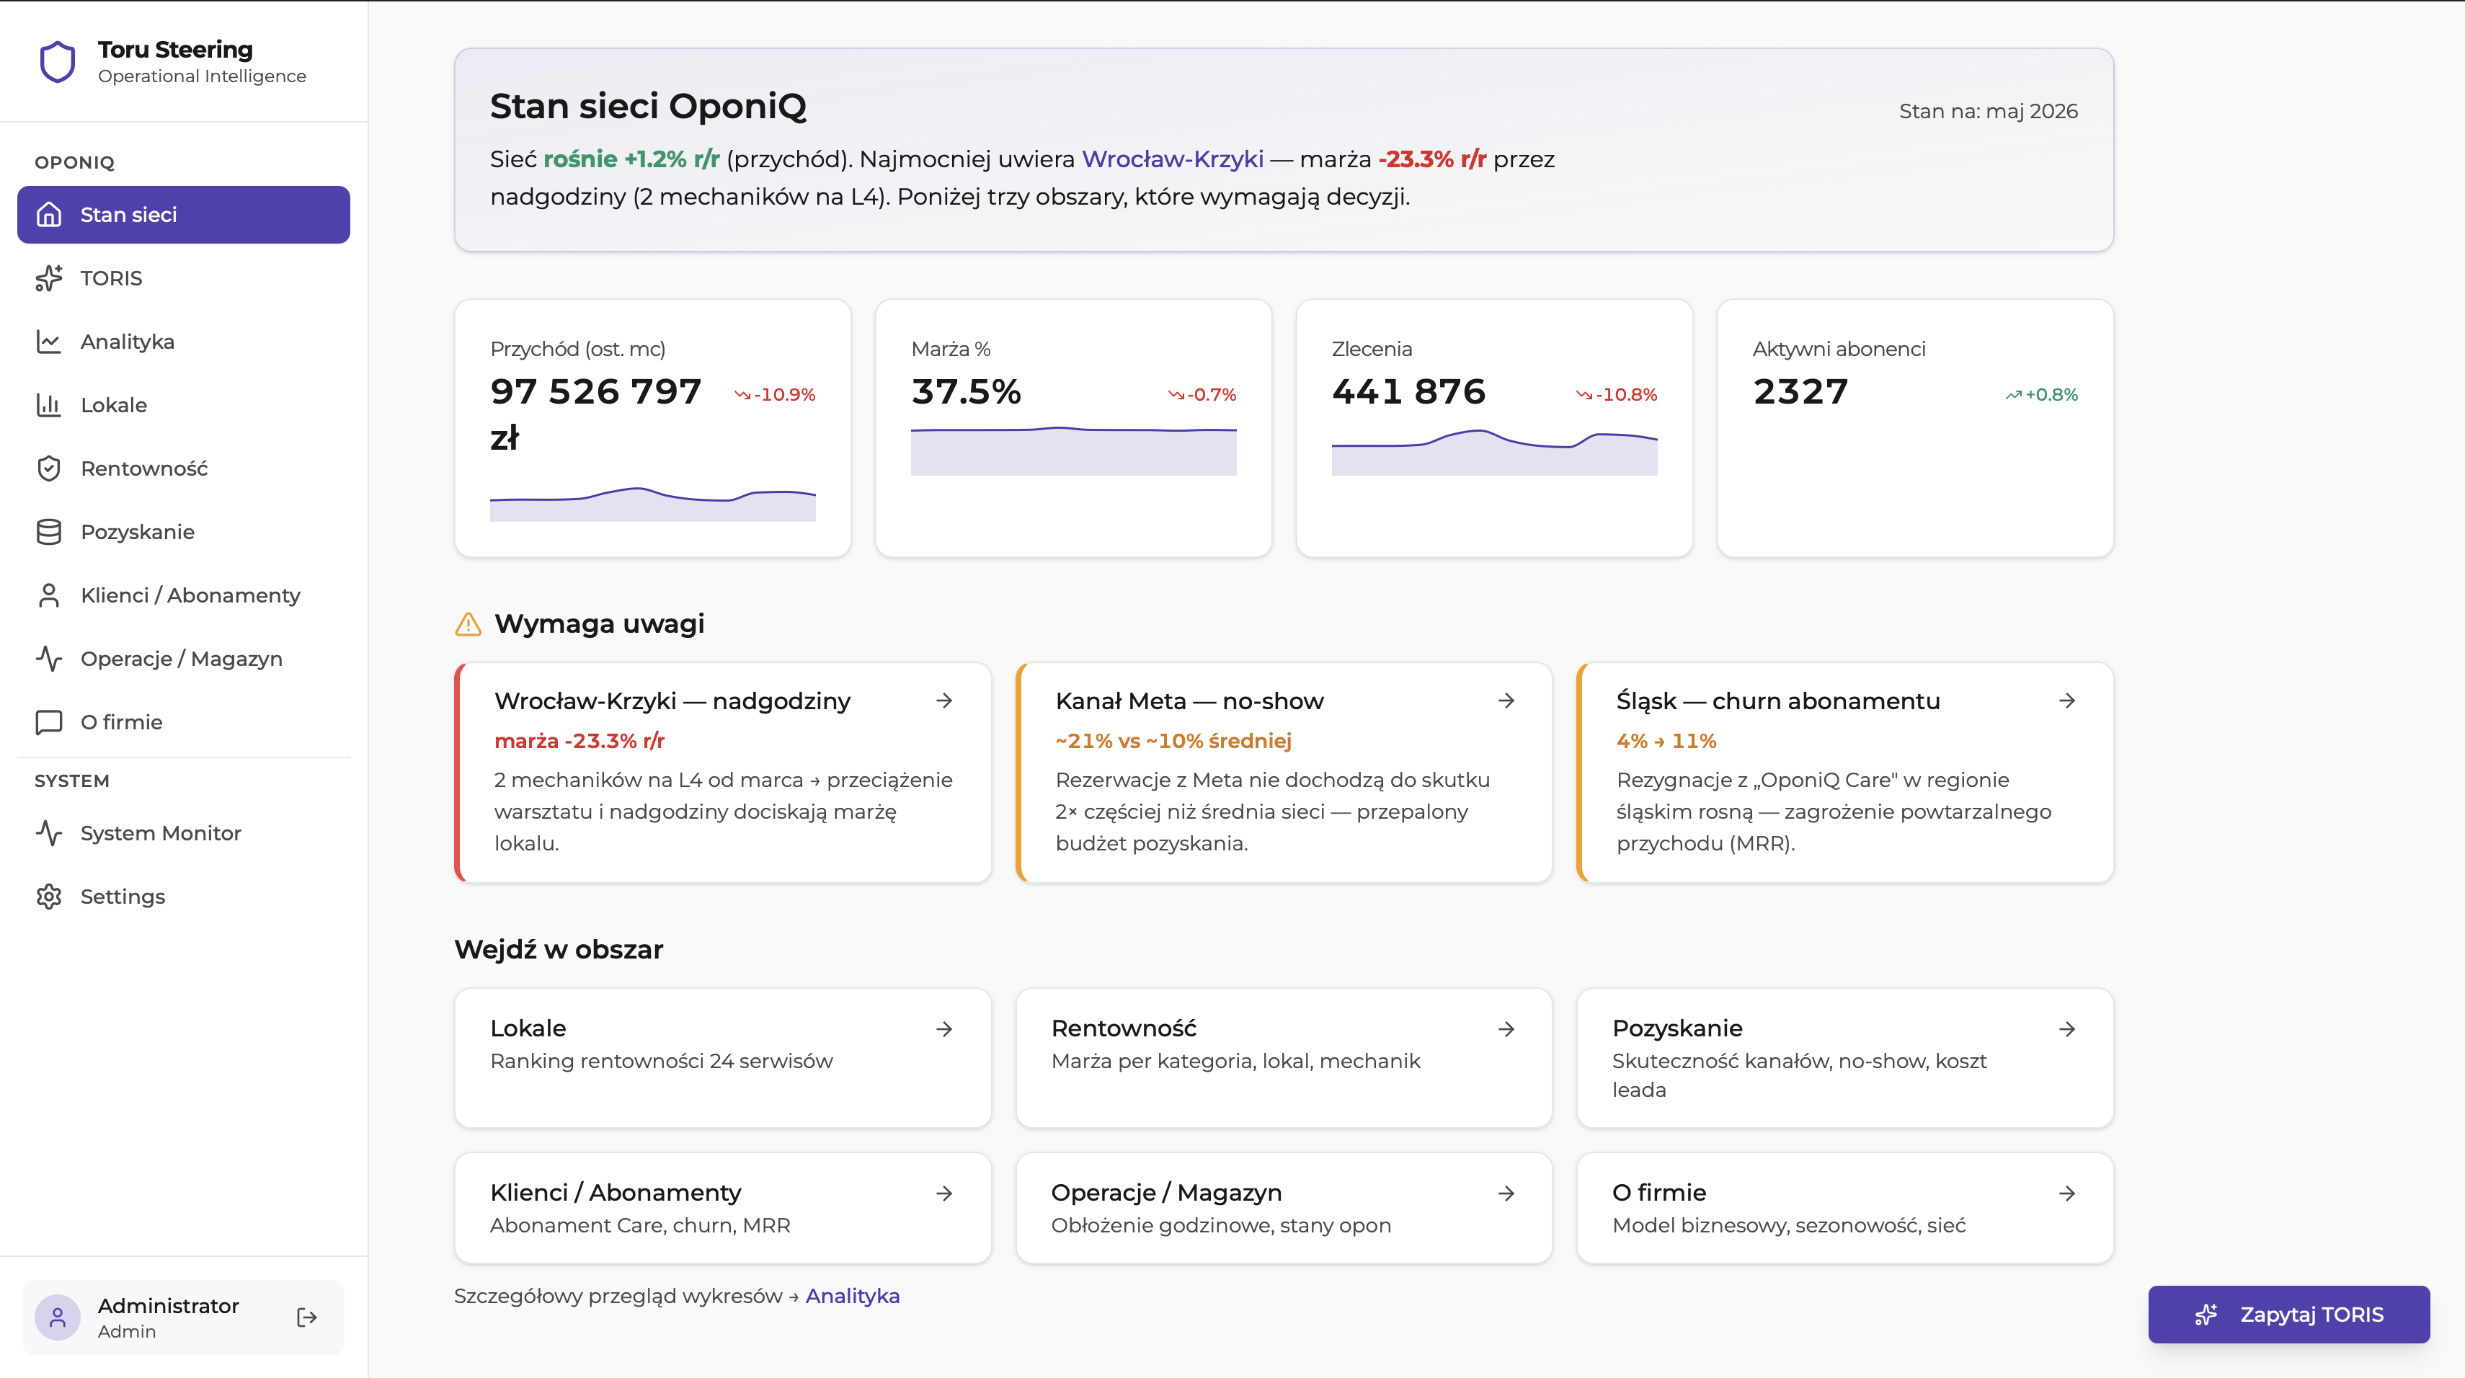2465x1378 pixels.
Task: Click the shield-check icon beside Rentowność
Action: (49, 469)
